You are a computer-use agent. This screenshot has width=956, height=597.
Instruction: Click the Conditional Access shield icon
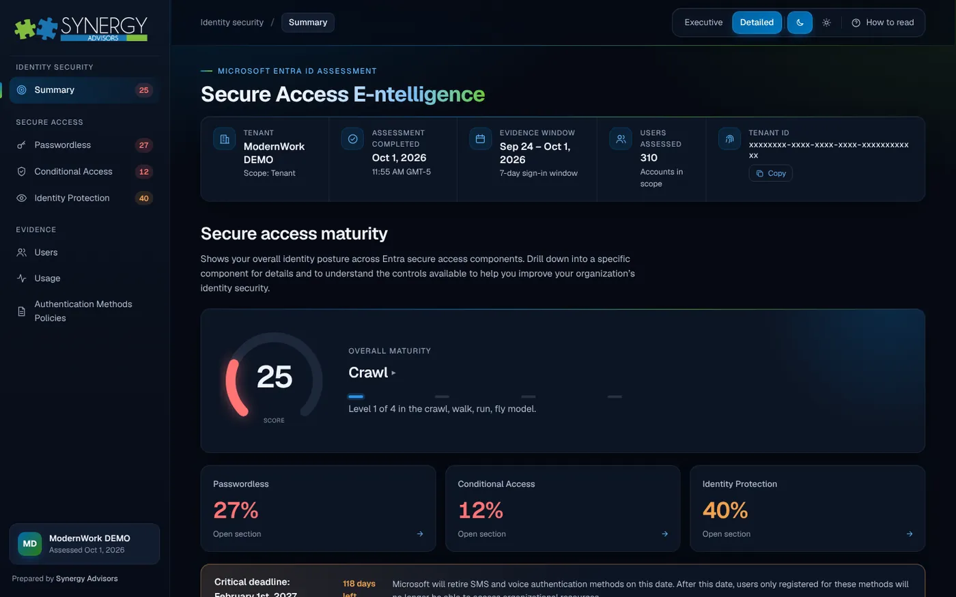coord(22,172)
